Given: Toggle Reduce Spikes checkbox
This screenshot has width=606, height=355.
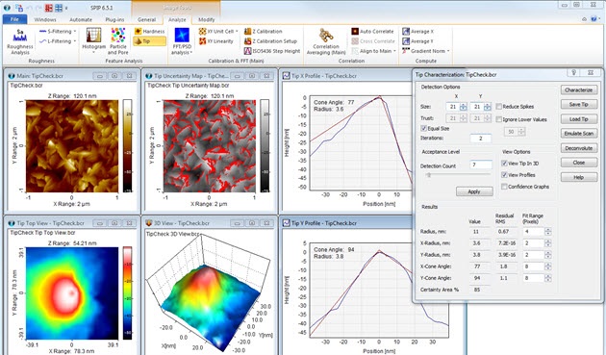Looking at the screenshot, I should (x=498, y=107).
